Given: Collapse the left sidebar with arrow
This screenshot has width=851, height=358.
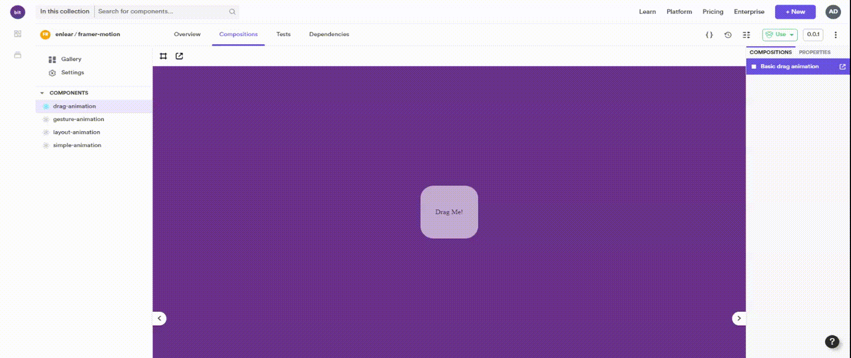Looking at the screenshot, I should click(x=160, y=318).
